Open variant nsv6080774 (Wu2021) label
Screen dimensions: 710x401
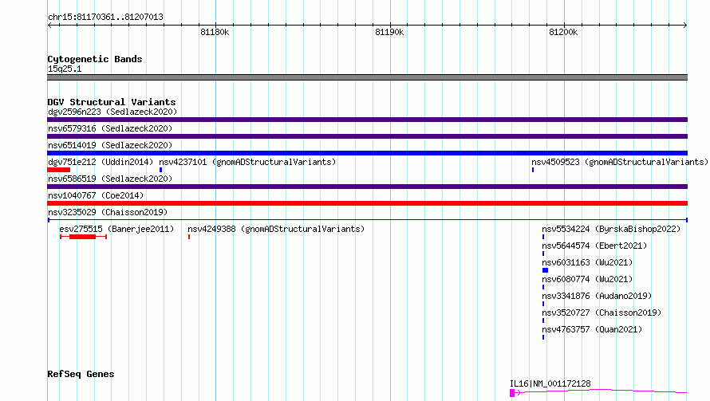click(587, 279)
